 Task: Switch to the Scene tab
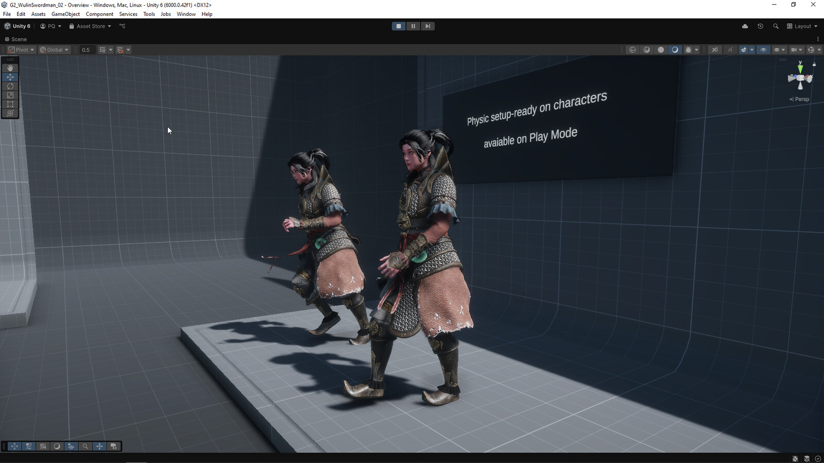pyautogui.click(x=15, y=39)
